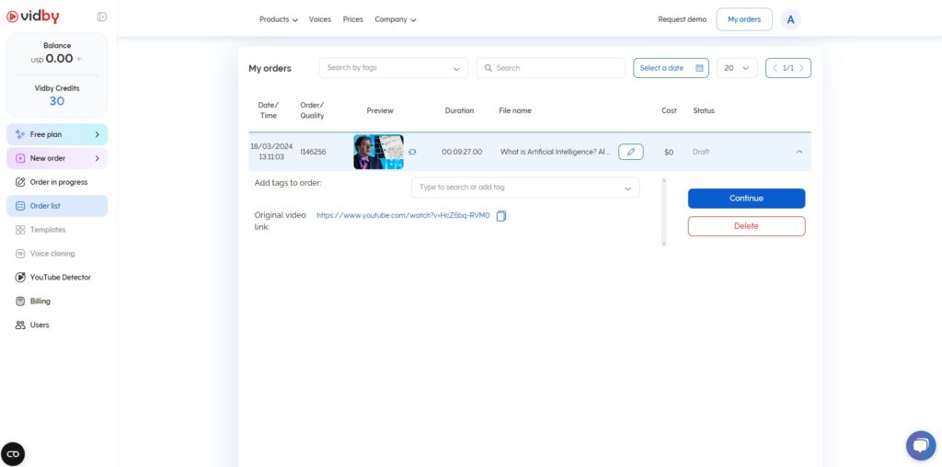Click the Continue button
This screenshot has width=942, height=467.
[x=747, y=199]
